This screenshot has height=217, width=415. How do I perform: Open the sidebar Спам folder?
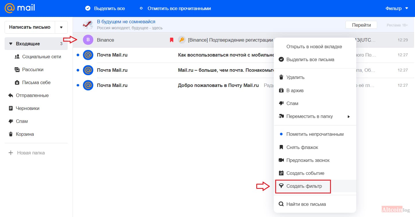36,121
